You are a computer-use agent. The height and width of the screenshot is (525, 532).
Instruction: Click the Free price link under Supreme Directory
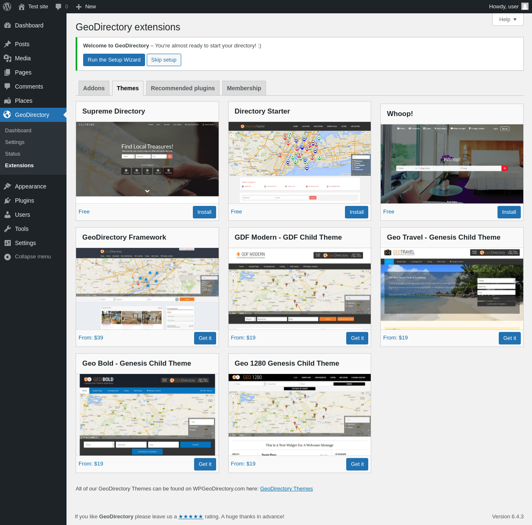point(84,212)
